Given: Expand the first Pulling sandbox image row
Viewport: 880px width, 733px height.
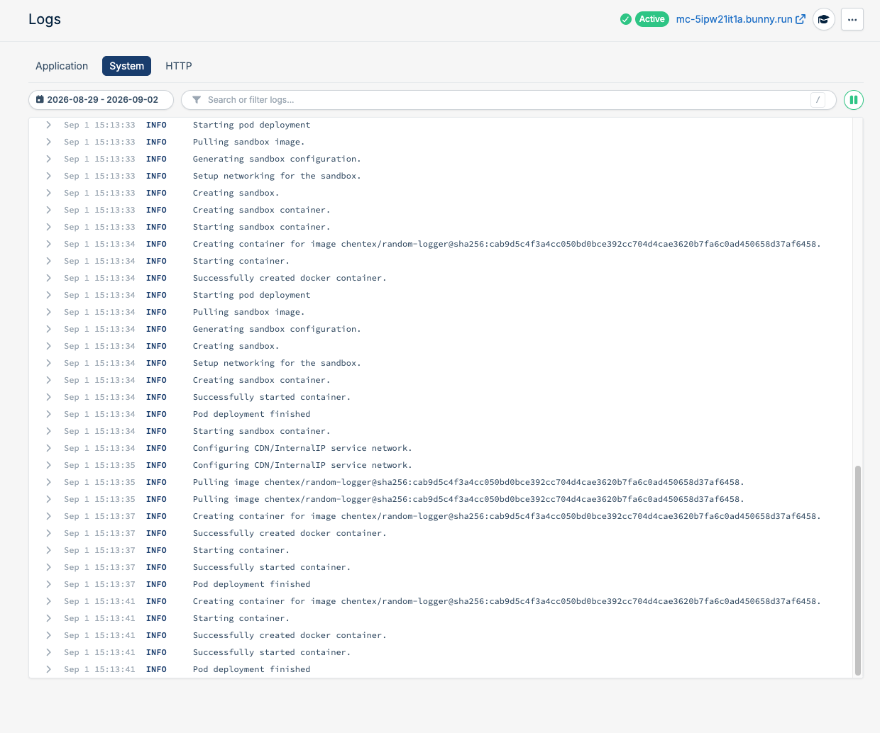Looking at the screenshot, I should [x=48, y=142].
